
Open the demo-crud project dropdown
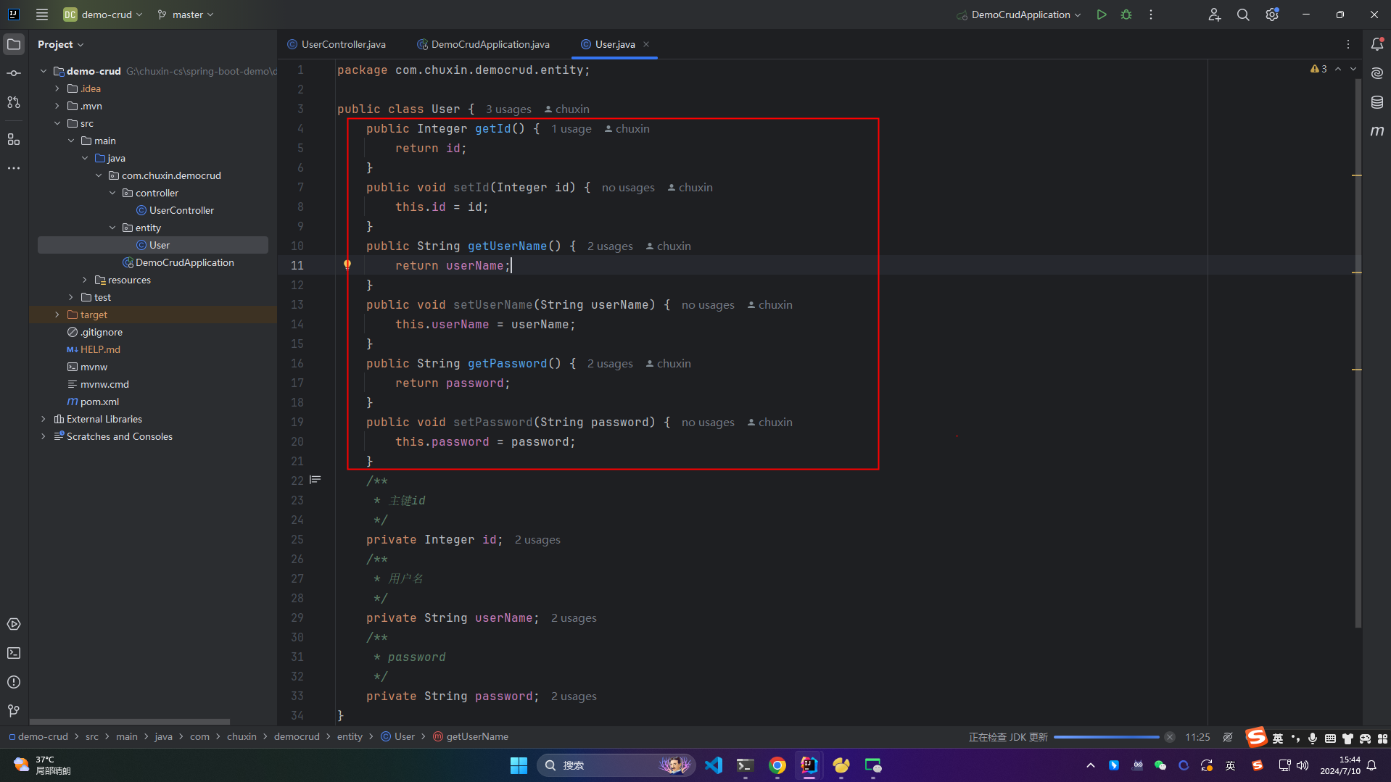click(103, 14)
